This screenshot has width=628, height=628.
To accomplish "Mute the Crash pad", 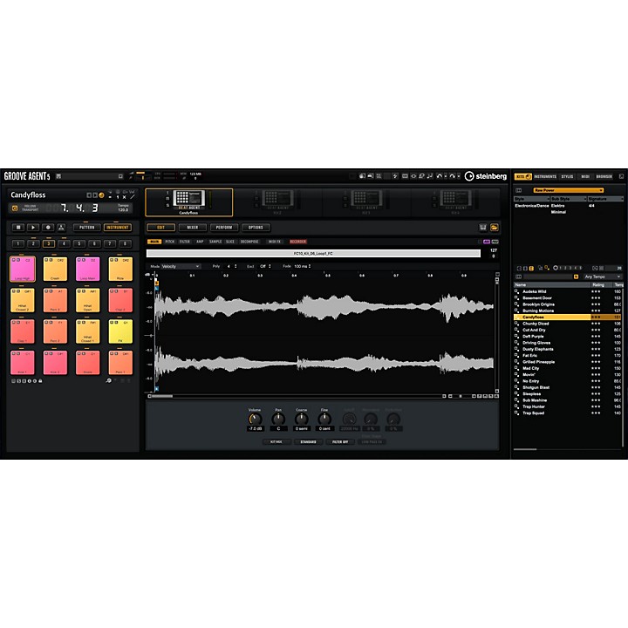I will click(46, 260).
